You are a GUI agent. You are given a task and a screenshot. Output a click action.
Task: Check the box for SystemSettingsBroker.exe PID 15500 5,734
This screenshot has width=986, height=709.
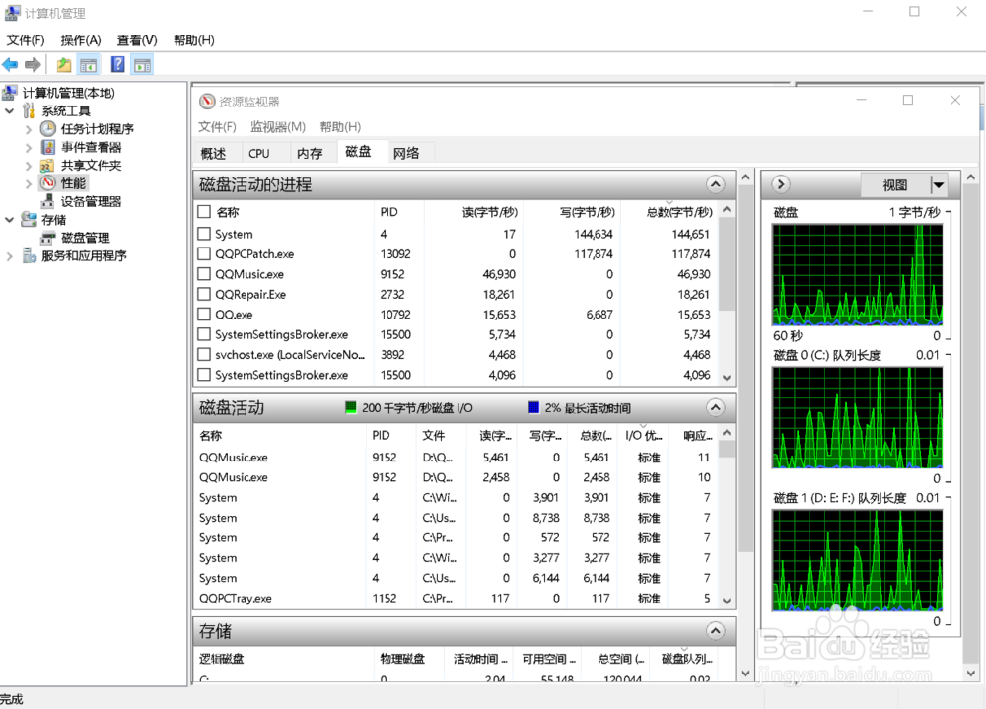point(204,334)
